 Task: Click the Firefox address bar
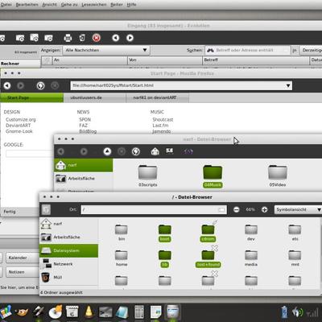(181, 85)
